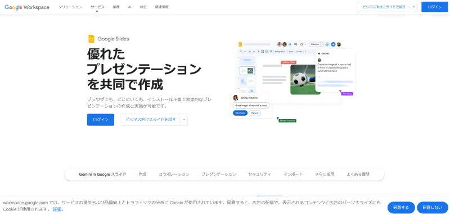Click the hero heading 優れたプレゼンテーションを共同で作成
This screenshot has width=450, height=215.
click(144, 69)
